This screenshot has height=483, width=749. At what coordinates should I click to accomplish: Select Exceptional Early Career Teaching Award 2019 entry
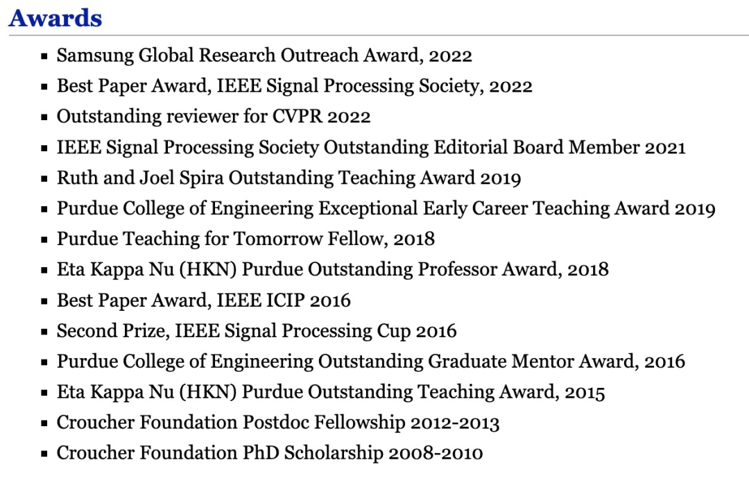tap(386, 208)
